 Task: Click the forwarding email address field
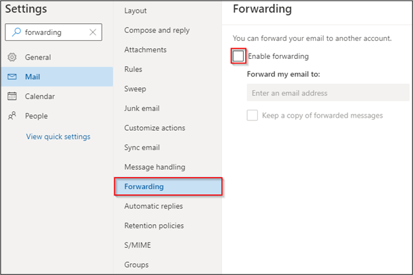pos(328,93)
